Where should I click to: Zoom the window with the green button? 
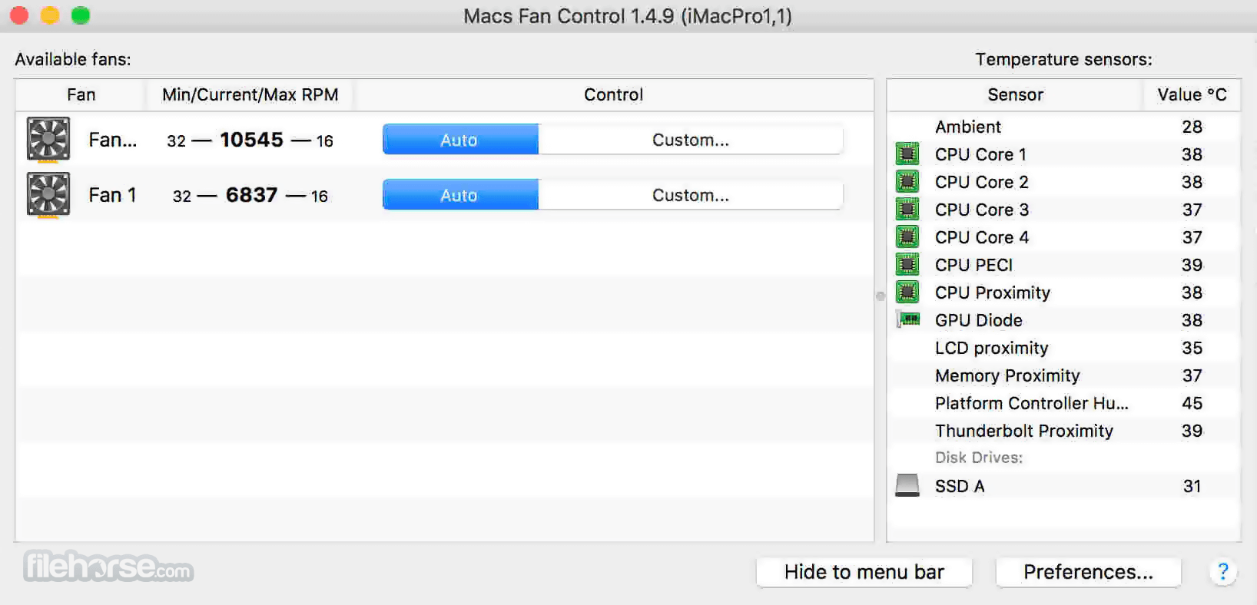pos(81,15)
